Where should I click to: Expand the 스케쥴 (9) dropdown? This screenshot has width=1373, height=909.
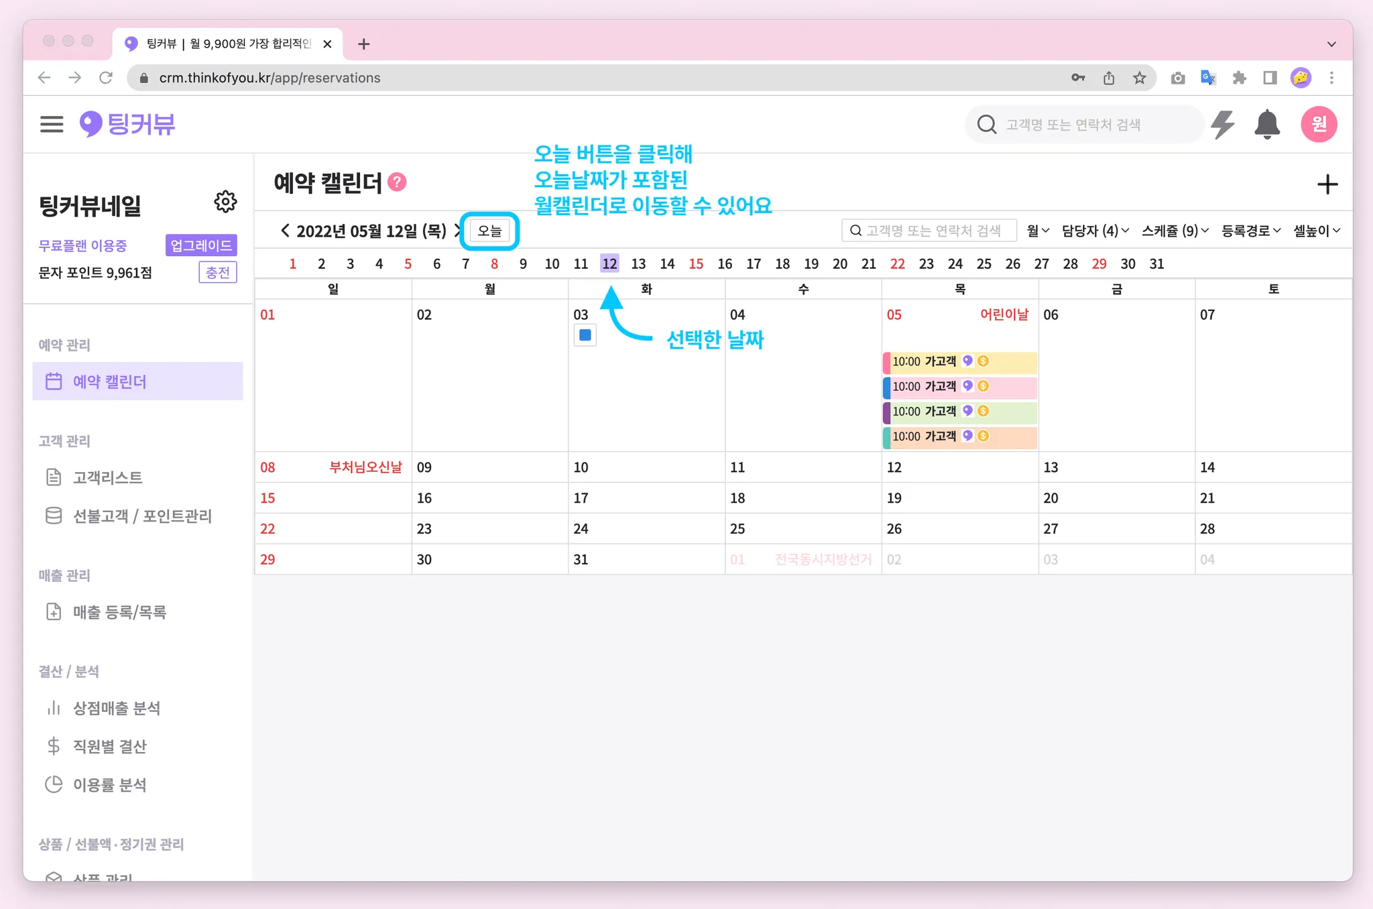coord(1175,231)
